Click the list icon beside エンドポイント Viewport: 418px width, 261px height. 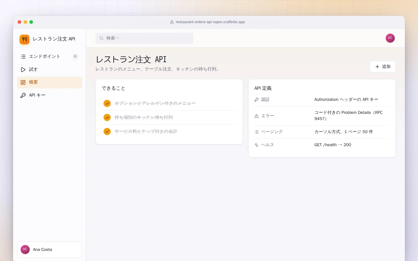pyautogui.click(x=23, y=56)
